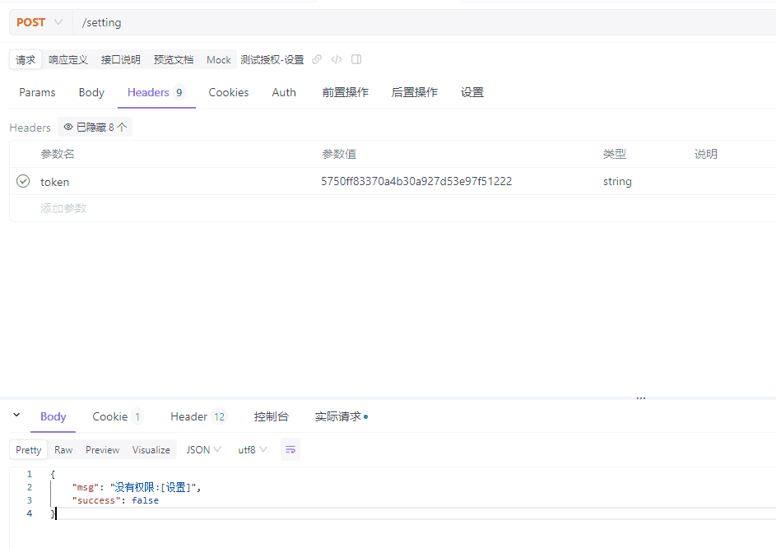This screenshot has height=548, width=776.
Task: Open the JSON format dropdown
Action: [203, 449]
